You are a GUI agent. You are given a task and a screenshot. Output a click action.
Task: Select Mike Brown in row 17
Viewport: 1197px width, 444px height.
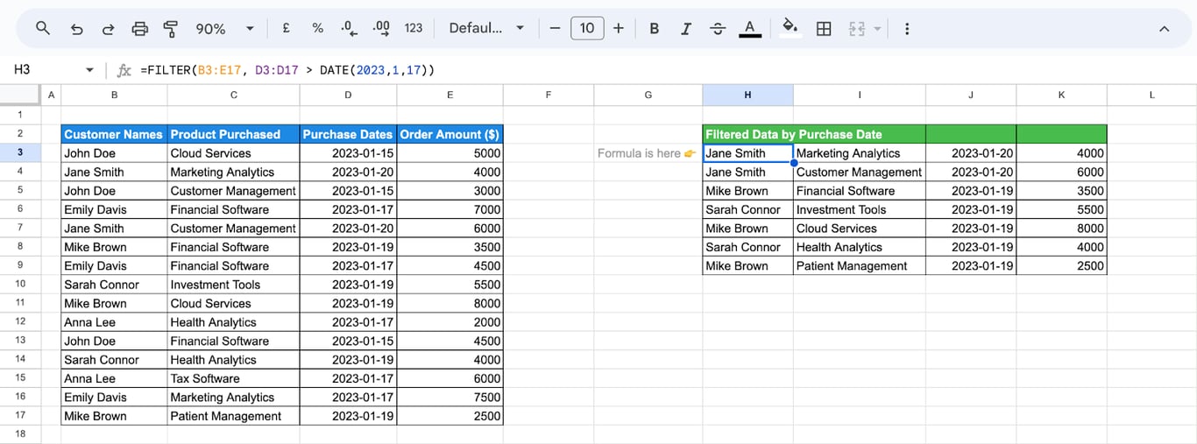pos(114,416)
